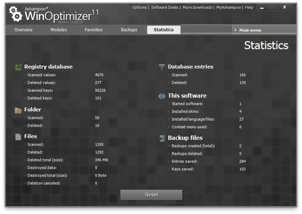Click the Files document icon
The image size is (302, 214).
coord(18,137)
